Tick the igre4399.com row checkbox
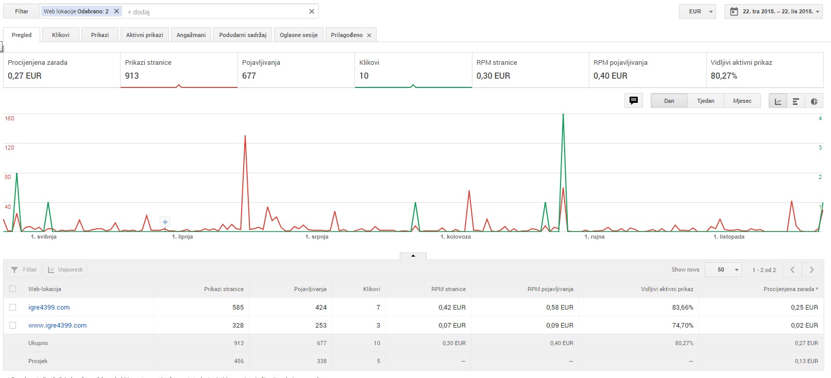The image size is (831, 378). point(13,307)
